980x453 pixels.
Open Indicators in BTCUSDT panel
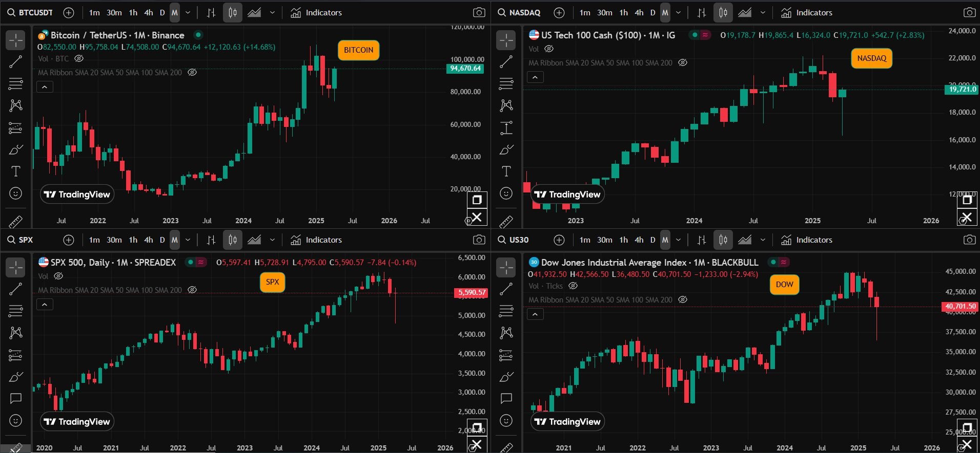point(316,12)
